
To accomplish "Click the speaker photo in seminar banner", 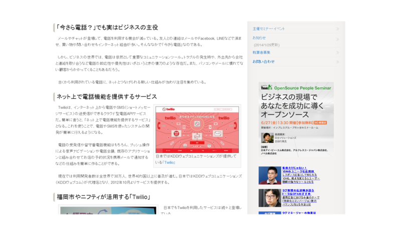I will [x=267, y=138].
